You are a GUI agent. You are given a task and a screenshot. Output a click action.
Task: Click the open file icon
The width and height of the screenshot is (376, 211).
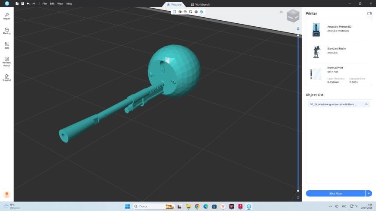17,3
